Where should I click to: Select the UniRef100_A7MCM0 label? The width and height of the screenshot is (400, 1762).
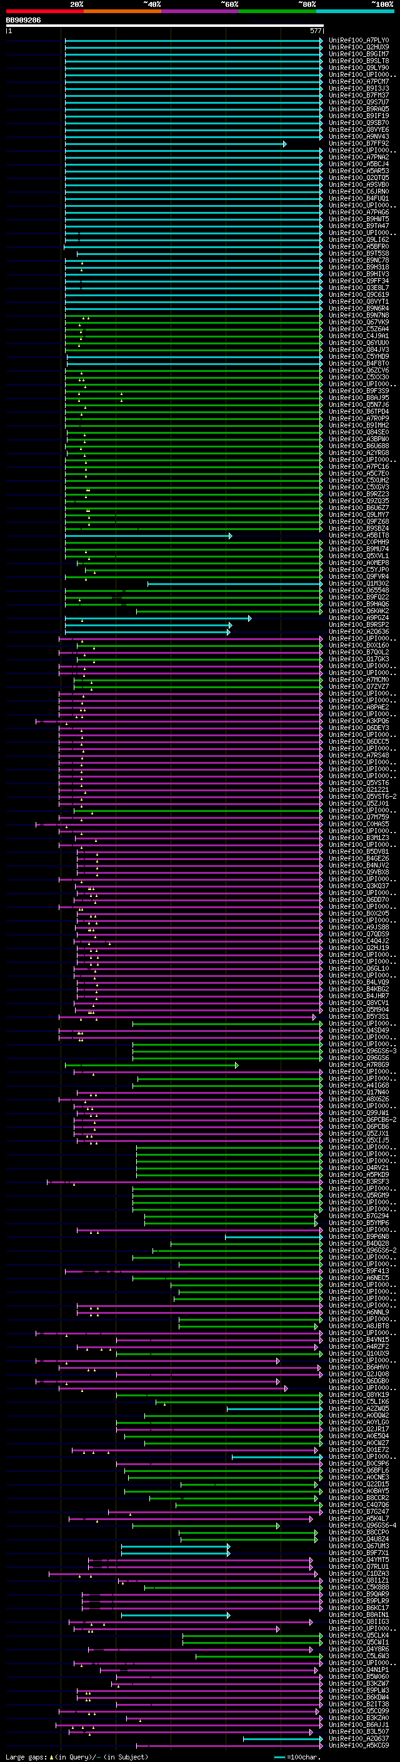tap(359, 680)
